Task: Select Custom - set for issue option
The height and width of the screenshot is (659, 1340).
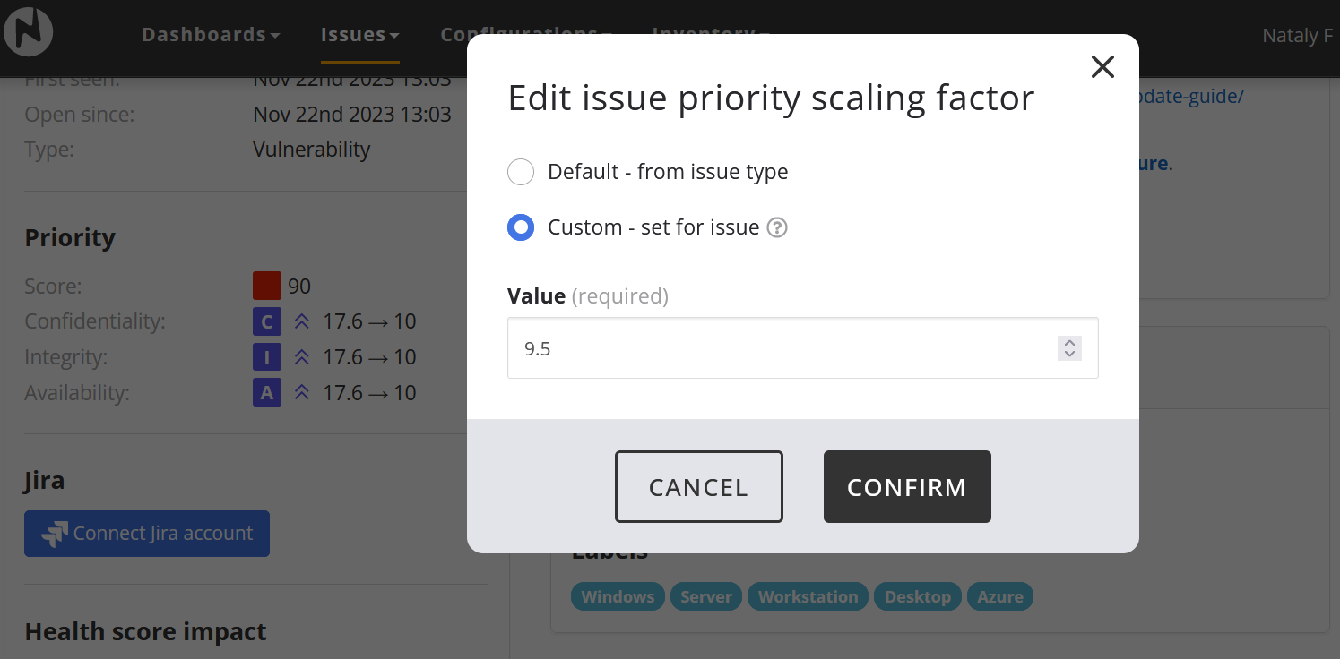Action: pyautogui.click(x=521, y=227)
